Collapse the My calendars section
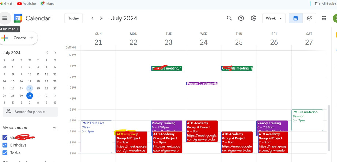337x162 pixels. point(54,128)
